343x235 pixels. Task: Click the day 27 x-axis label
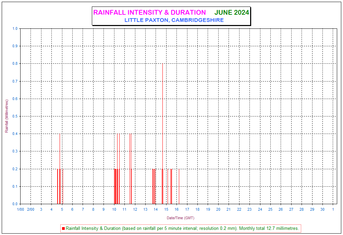pos(291,209)
